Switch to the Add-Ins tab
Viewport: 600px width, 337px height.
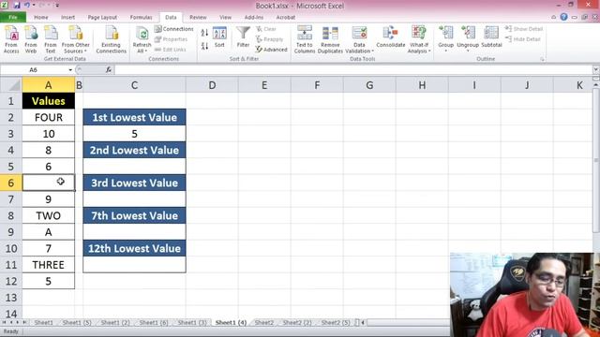point(254,17)
